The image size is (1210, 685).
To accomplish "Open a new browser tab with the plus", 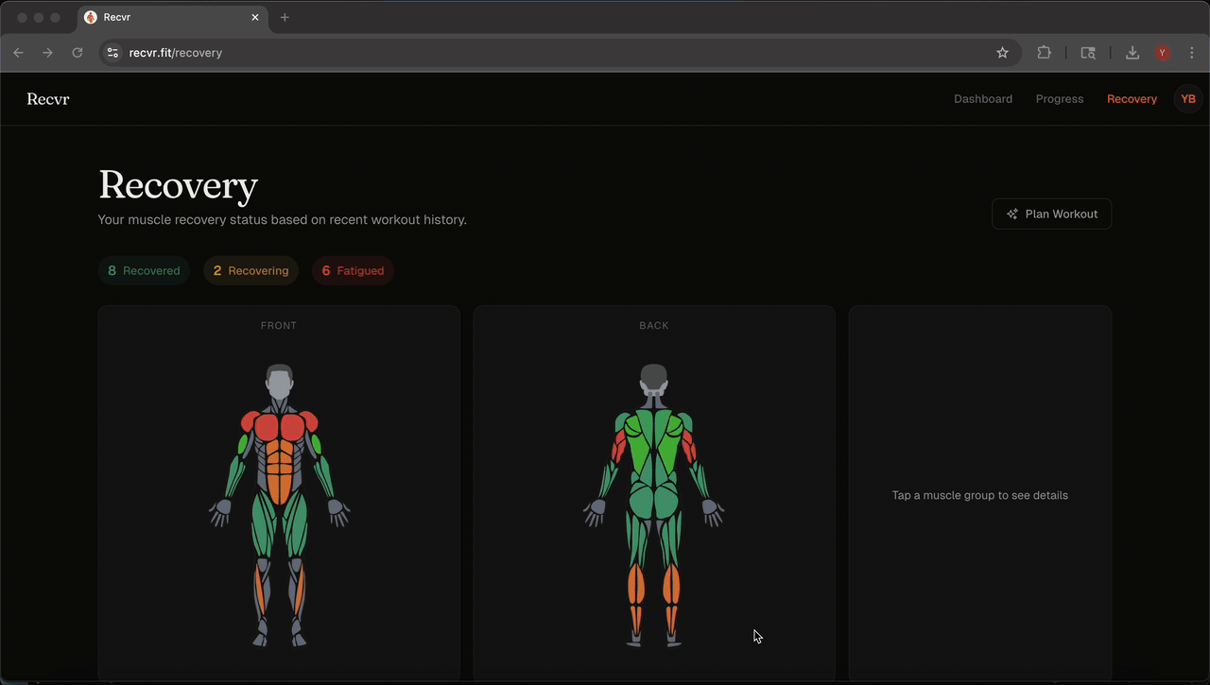I will (x=285, y=17).
